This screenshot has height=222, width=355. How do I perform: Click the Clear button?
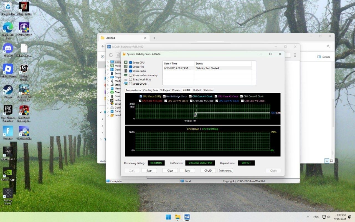(170, 171)
